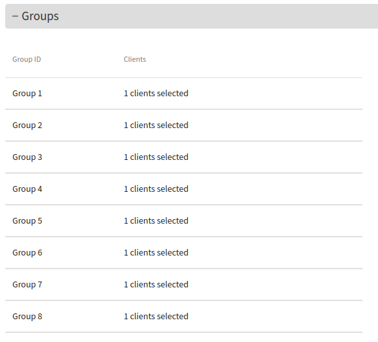Image resolution: width=378 pixels, height=342 pixels.
Task: Select the Group 5 row label
Action: [x=27, y=221]
